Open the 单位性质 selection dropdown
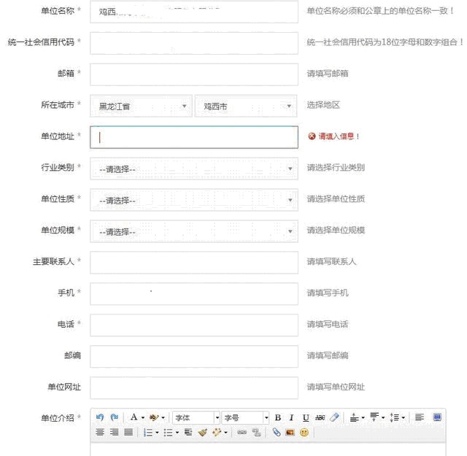This screenshot has height=456, width=467. pos(193,200)
